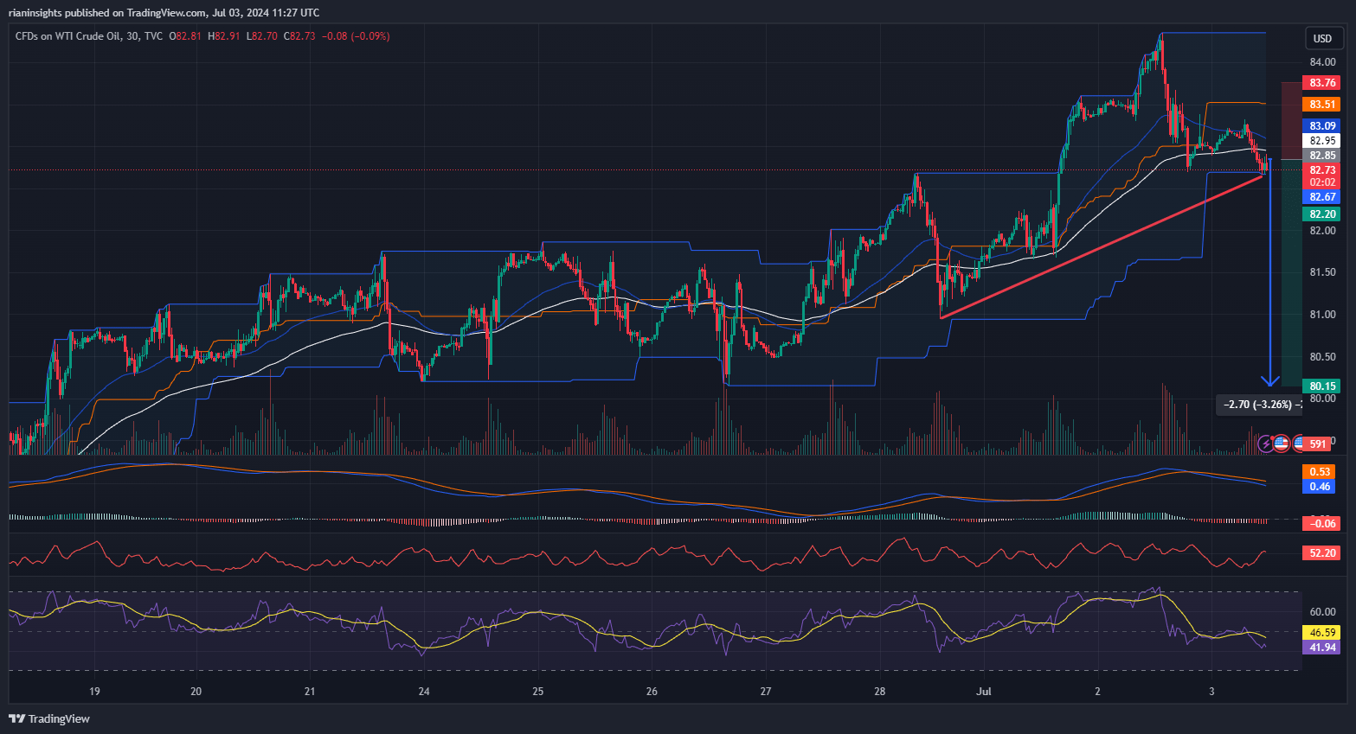1356x734 pixels.
Task: Click the open value O82.81
Action: coord(185,36)
